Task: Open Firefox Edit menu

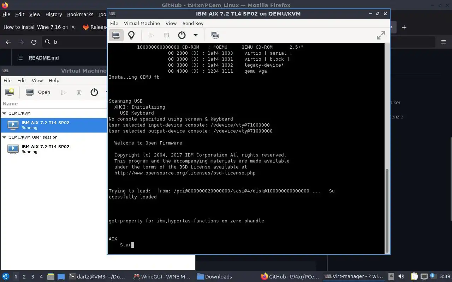Action: (20, 14)
